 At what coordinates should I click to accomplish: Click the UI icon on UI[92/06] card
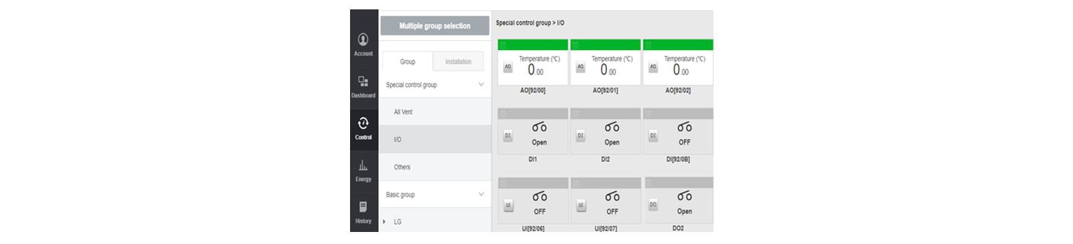coord(508,205)
